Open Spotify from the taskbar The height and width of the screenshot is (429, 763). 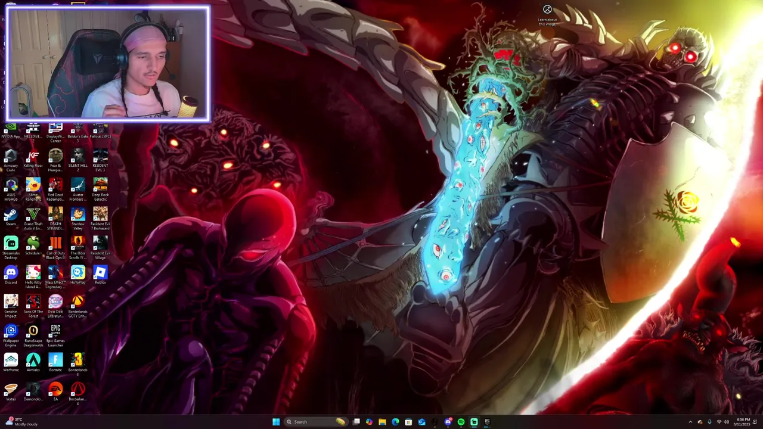461,422
